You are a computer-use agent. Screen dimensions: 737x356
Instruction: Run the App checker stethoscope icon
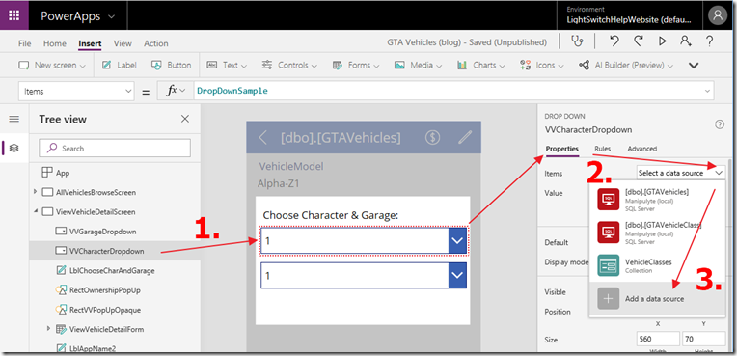[577, 41]
